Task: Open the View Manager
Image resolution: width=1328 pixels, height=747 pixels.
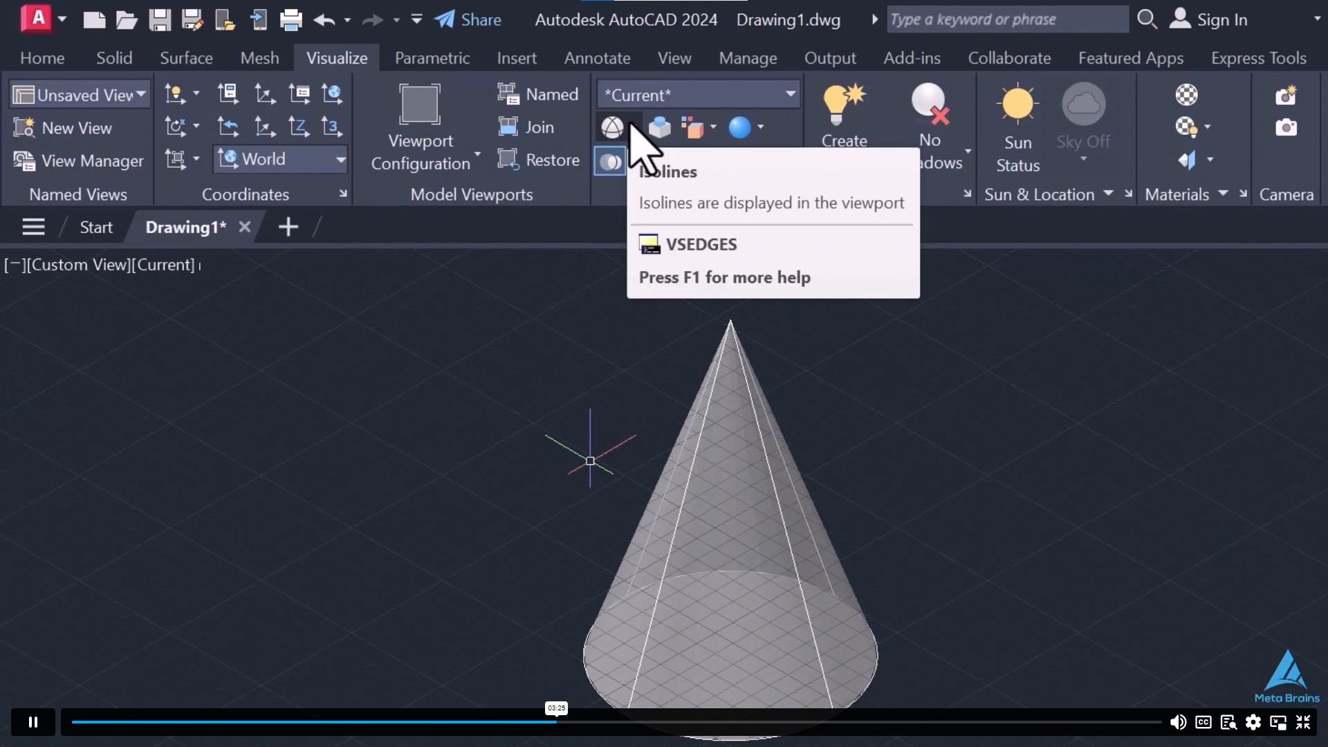Action: [x=77, y=160]
